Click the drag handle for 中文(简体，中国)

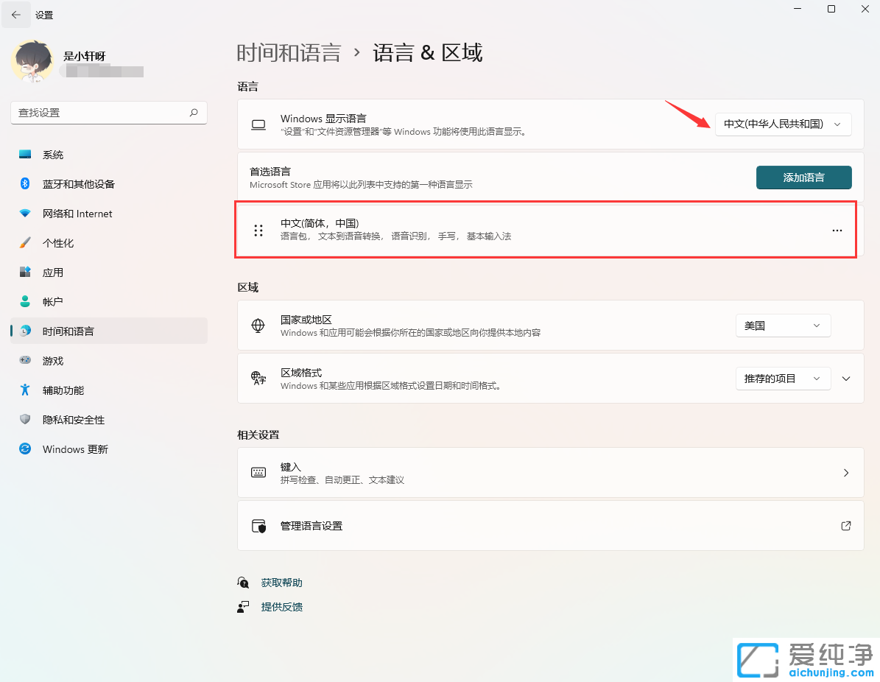click(x=258, y=230)
